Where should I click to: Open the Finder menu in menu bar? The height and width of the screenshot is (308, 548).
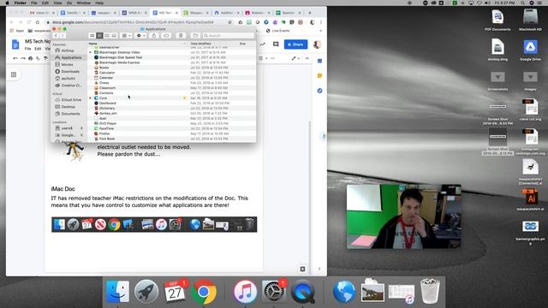click(x=21, y=3)
